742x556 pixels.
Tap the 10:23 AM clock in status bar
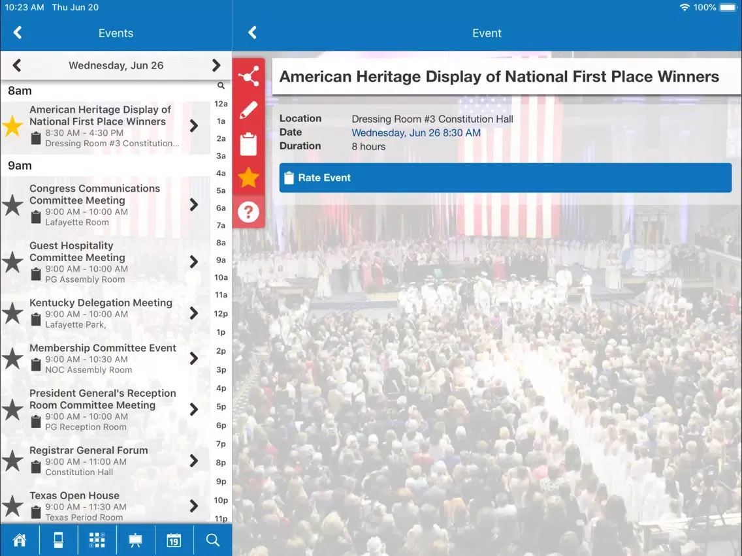(24, 7)
